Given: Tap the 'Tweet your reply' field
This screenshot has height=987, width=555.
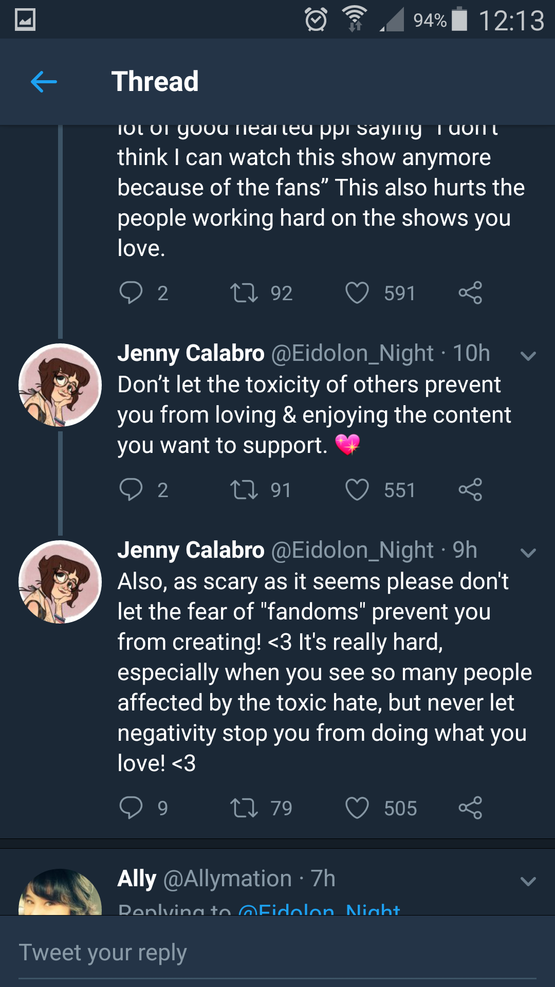Looking at the screenshot, I should click(277, 953).
